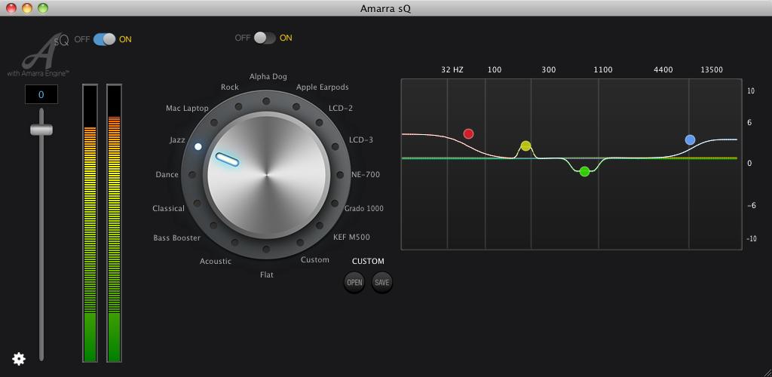This screenshot has height=377, width=772.
Task: Click the blue high-shelf EQ node
Action: (x=691, y=139)
